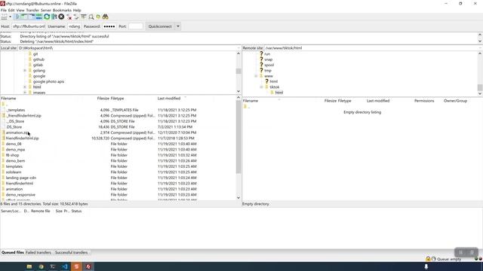Viewport: 483px width, 271px height.
Task: Focus the Host input field
Action: tap(29, 26)
